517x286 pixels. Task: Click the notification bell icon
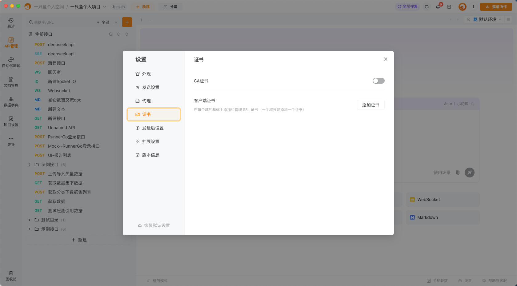tap(438, 7)
